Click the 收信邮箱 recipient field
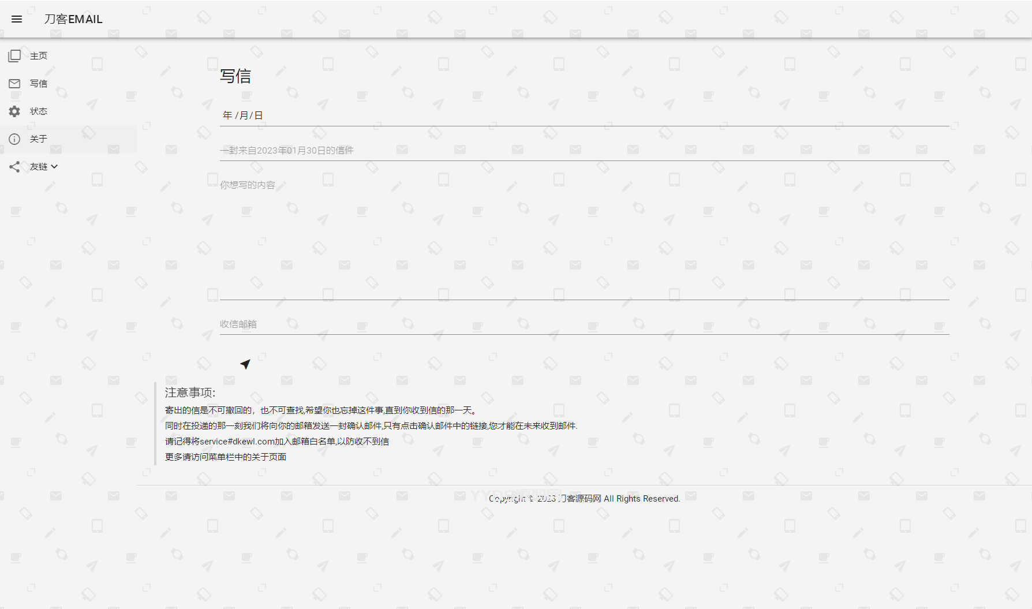 click(x=404, y=324)
